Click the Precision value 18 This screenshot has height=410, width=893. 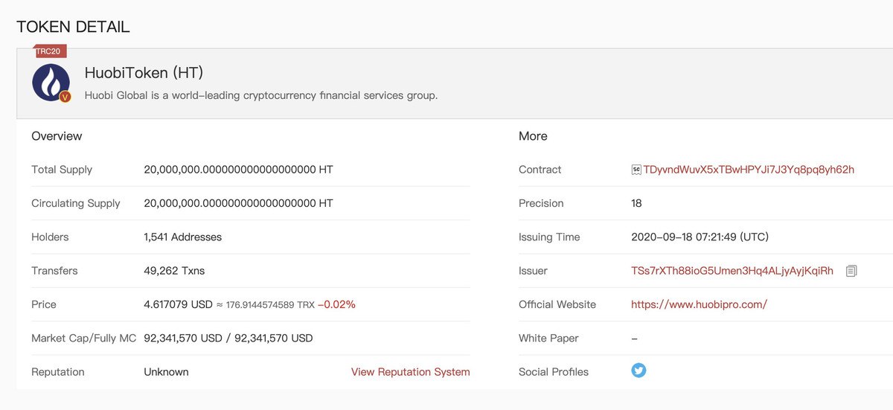tap(636, 203)
